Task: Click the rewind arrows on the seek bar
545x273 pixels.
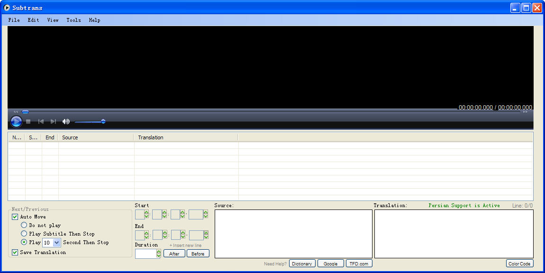Action: point(16,112)
